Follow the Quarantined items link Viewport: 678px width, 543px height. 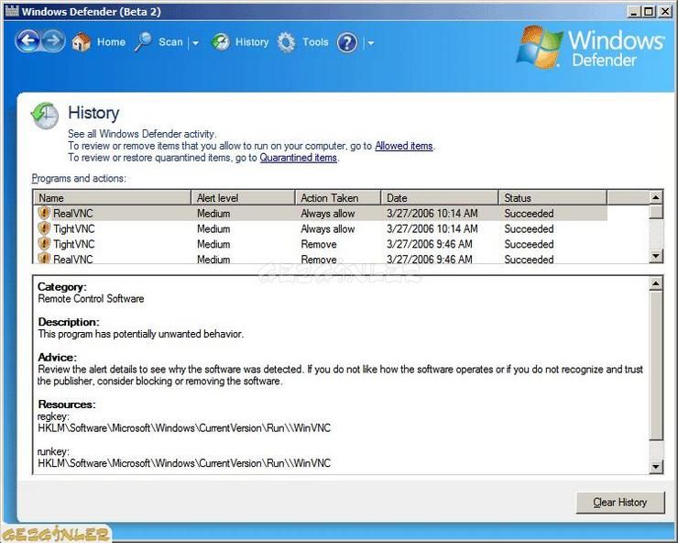coord(299,158)
